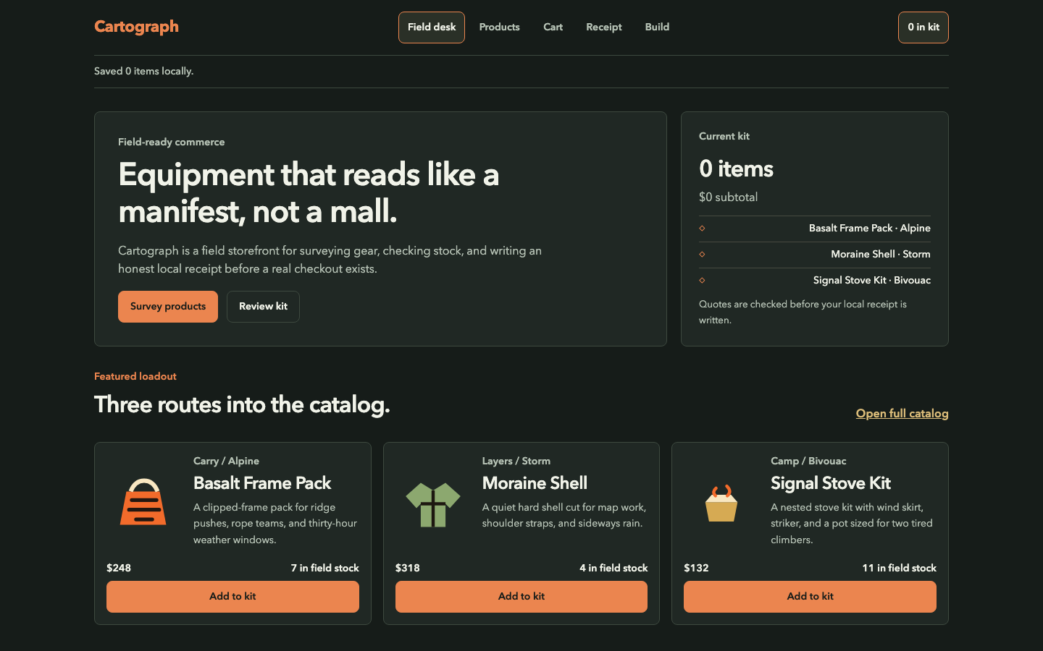Follow the Open full catalog link
Screen dimensions: 1043x651
tap(902, 414)
